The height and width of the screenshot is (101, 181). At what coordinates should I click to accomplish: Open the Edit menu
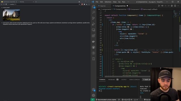coord(101,2)
